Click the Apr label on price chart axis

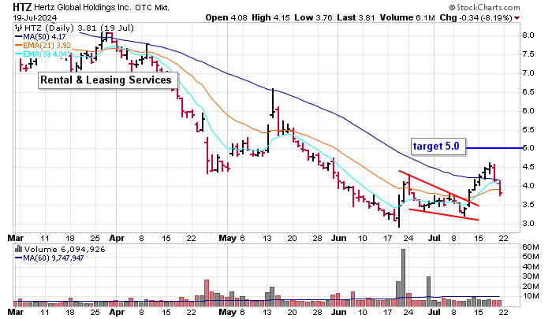click(x=117, y=238)
